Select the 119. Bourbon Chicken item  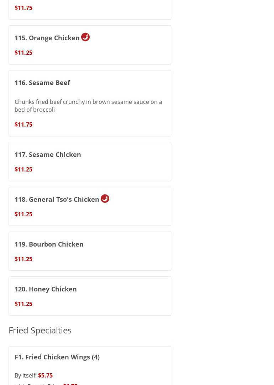coord(49,244)
